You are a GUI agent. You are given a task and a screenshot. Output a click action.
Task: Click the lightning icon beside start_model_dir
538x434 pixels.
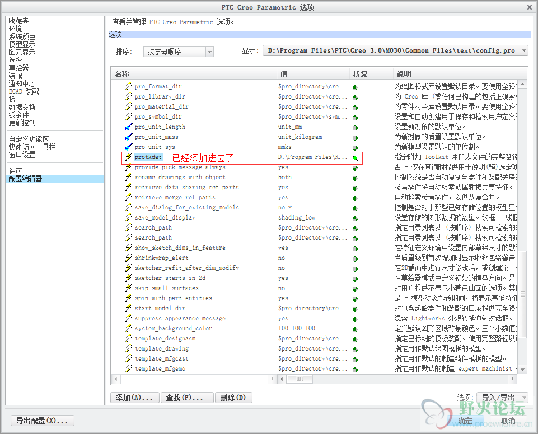click(129, 308)
